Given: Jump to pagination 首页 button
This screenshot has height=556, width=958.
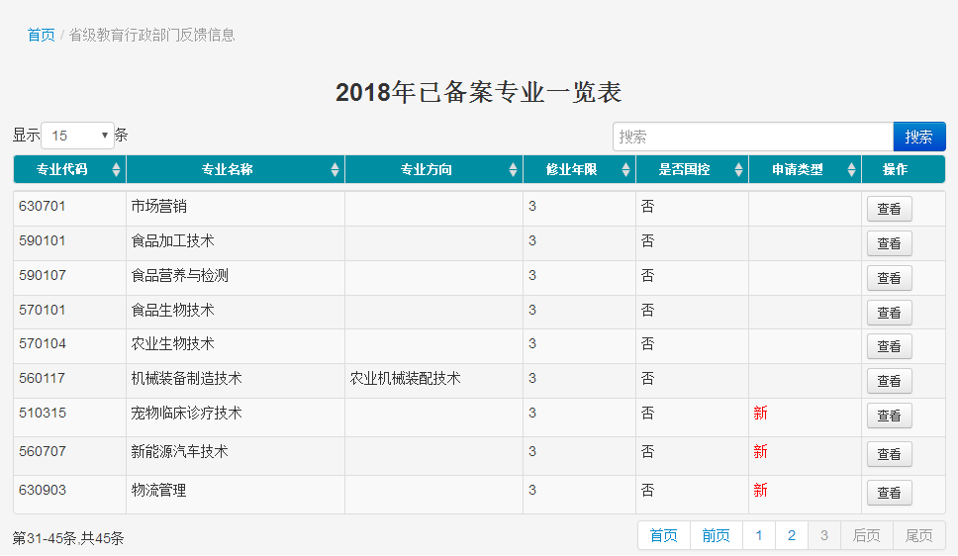Looking at the screenshot, I should pos(664,535).
